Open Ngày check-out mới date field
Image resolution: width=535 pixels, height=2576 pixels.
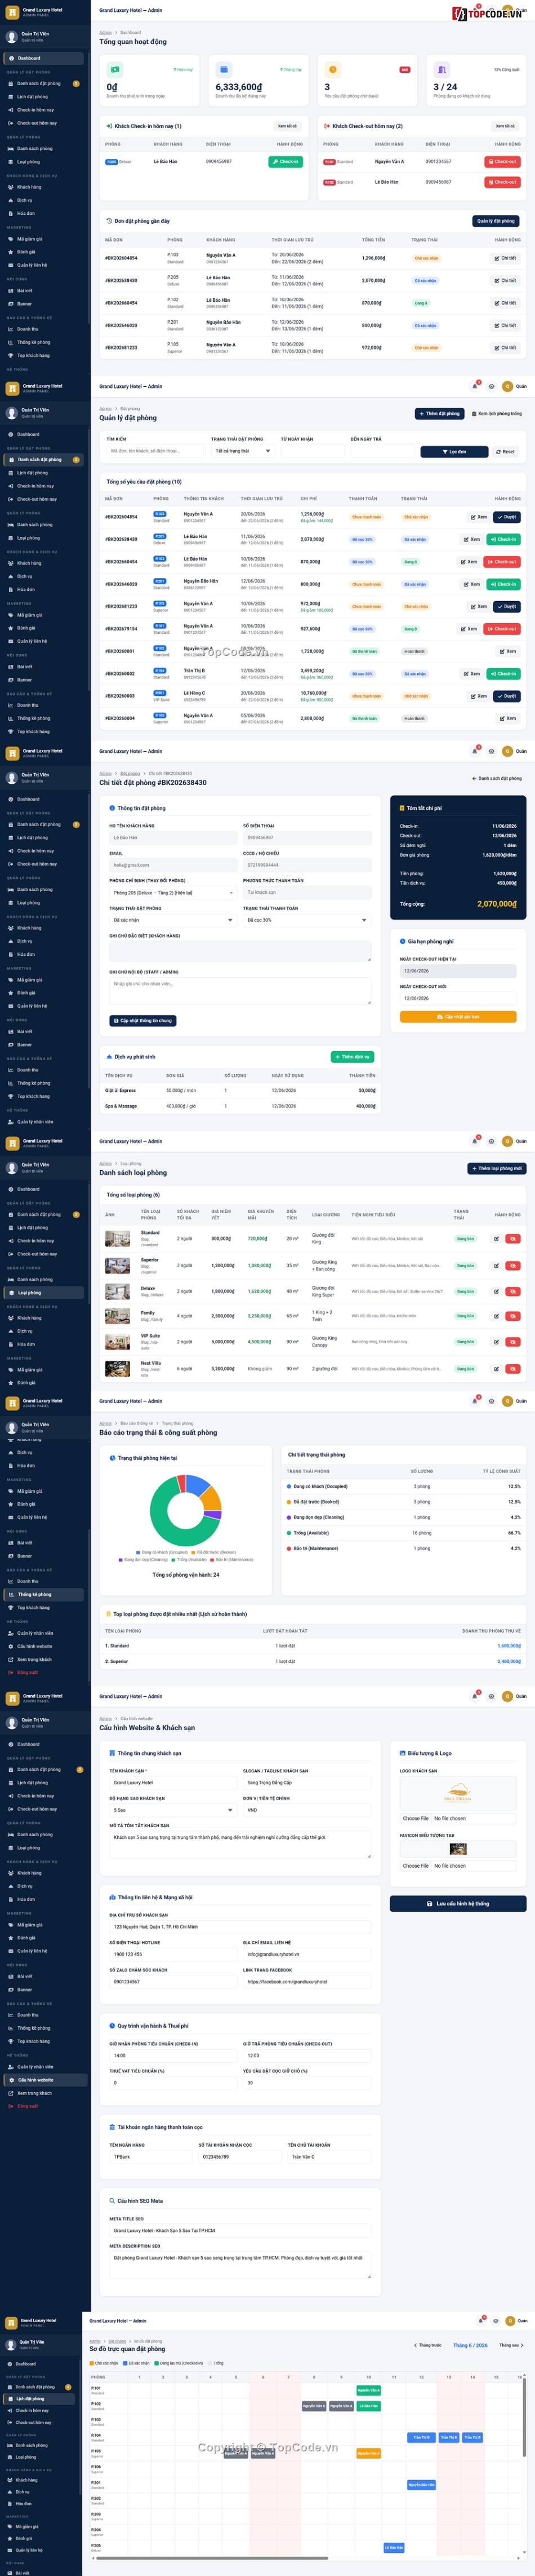458,998
